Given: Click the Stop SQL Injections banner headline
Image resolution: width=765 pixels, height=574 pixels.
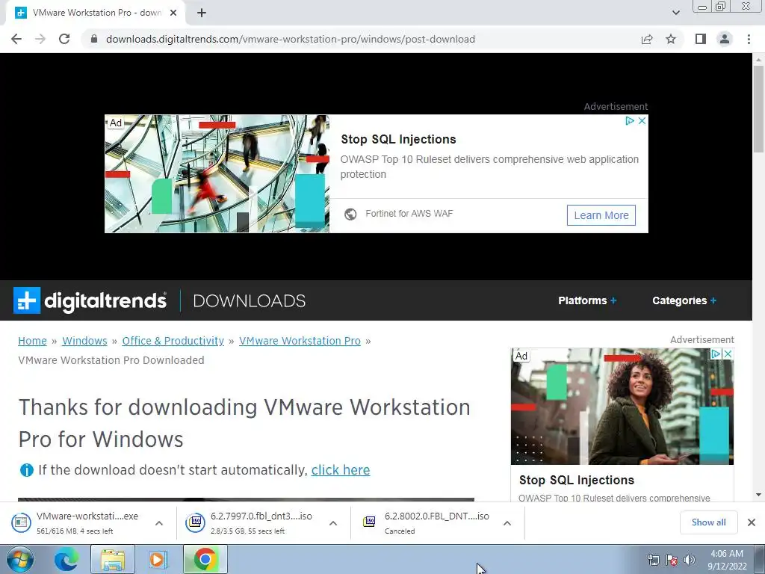Looking at the screenshot, I should [x=398, y=139].
